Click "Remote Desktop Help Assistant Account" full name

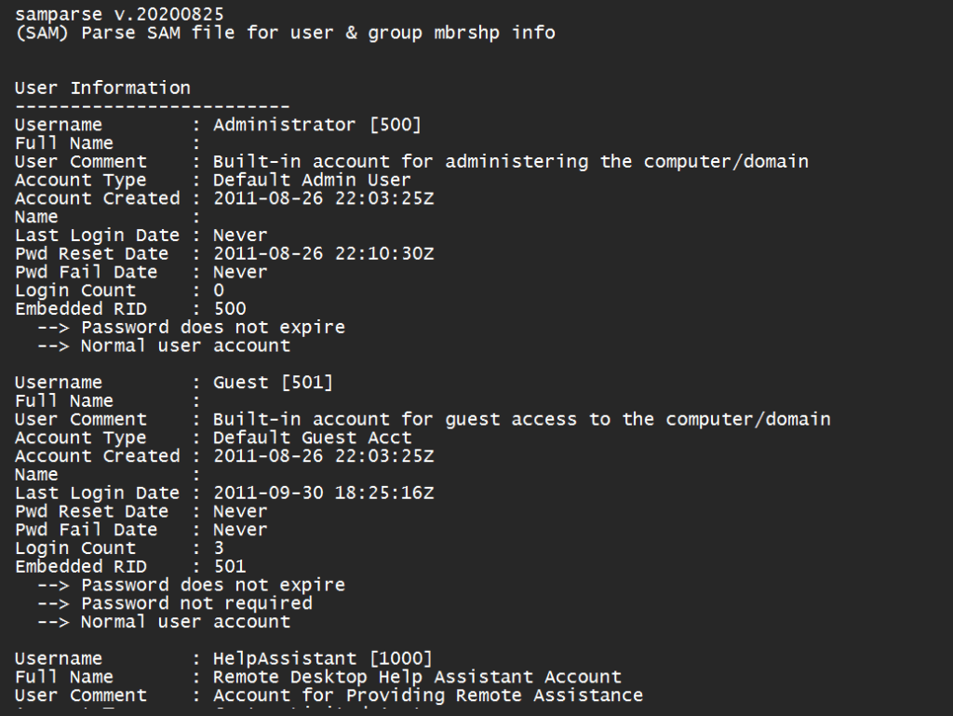click(x=417, y=677)
